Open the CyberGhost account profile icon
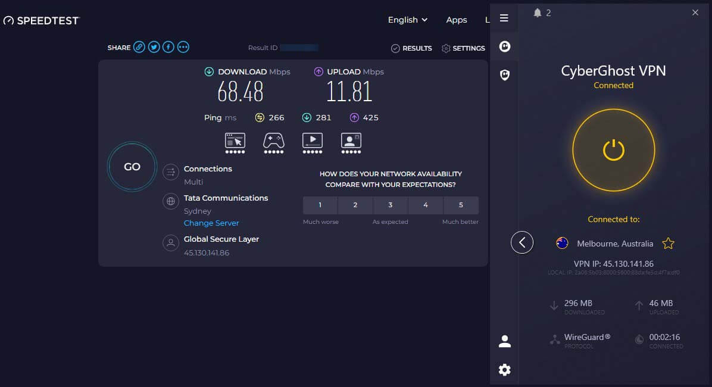Screen dimensions: 712x387 point(504,341)
